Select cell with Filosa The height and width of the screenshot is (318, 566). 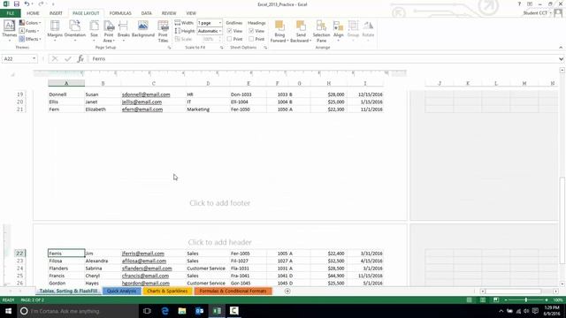(66, 261)
